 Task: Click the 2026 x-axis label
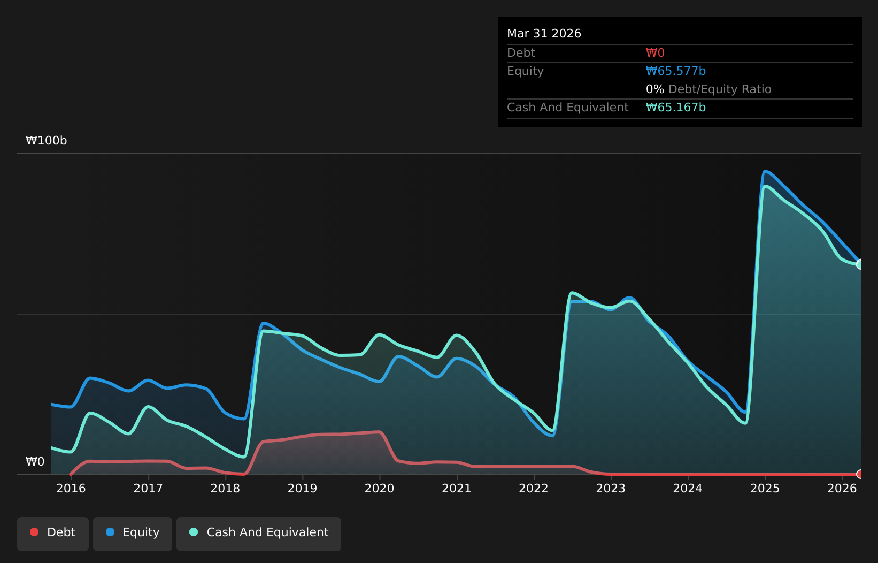pos(842,488)
